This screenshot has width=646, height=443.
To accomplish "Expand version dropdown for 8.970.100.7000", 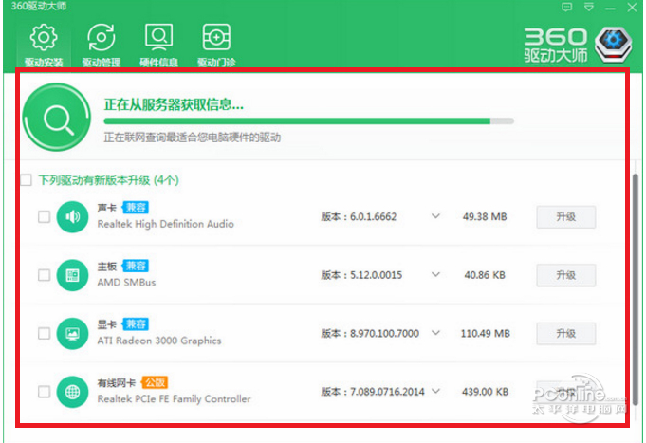I will point(436,333).
